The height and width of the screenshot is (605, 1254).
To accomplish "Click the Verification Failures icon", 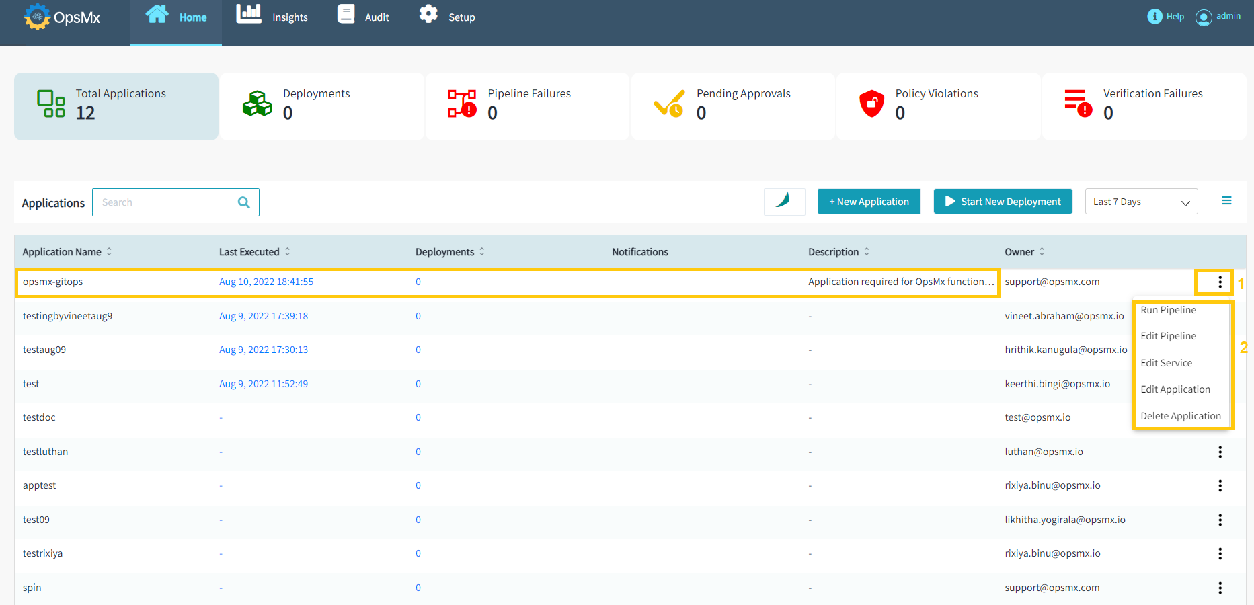I will click(1079, 104).
